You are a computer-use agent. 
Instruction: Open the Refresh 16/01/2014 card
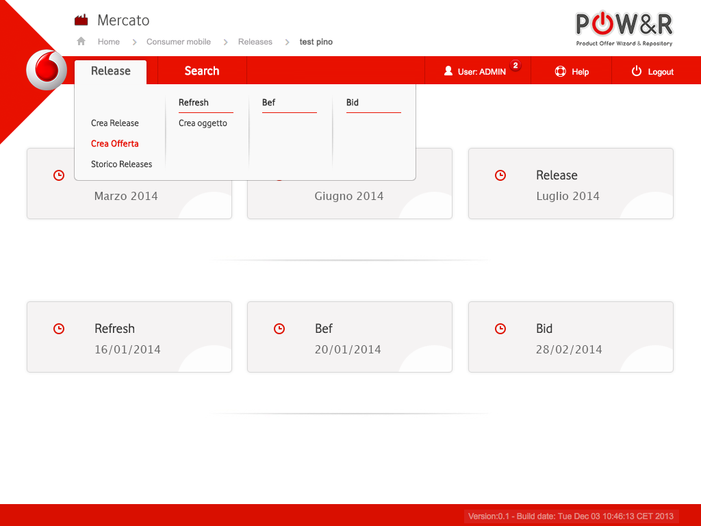click(129, 337)
